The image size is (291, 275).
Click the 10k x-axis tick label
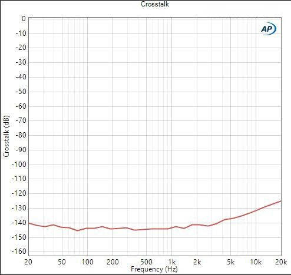point(256,262)
